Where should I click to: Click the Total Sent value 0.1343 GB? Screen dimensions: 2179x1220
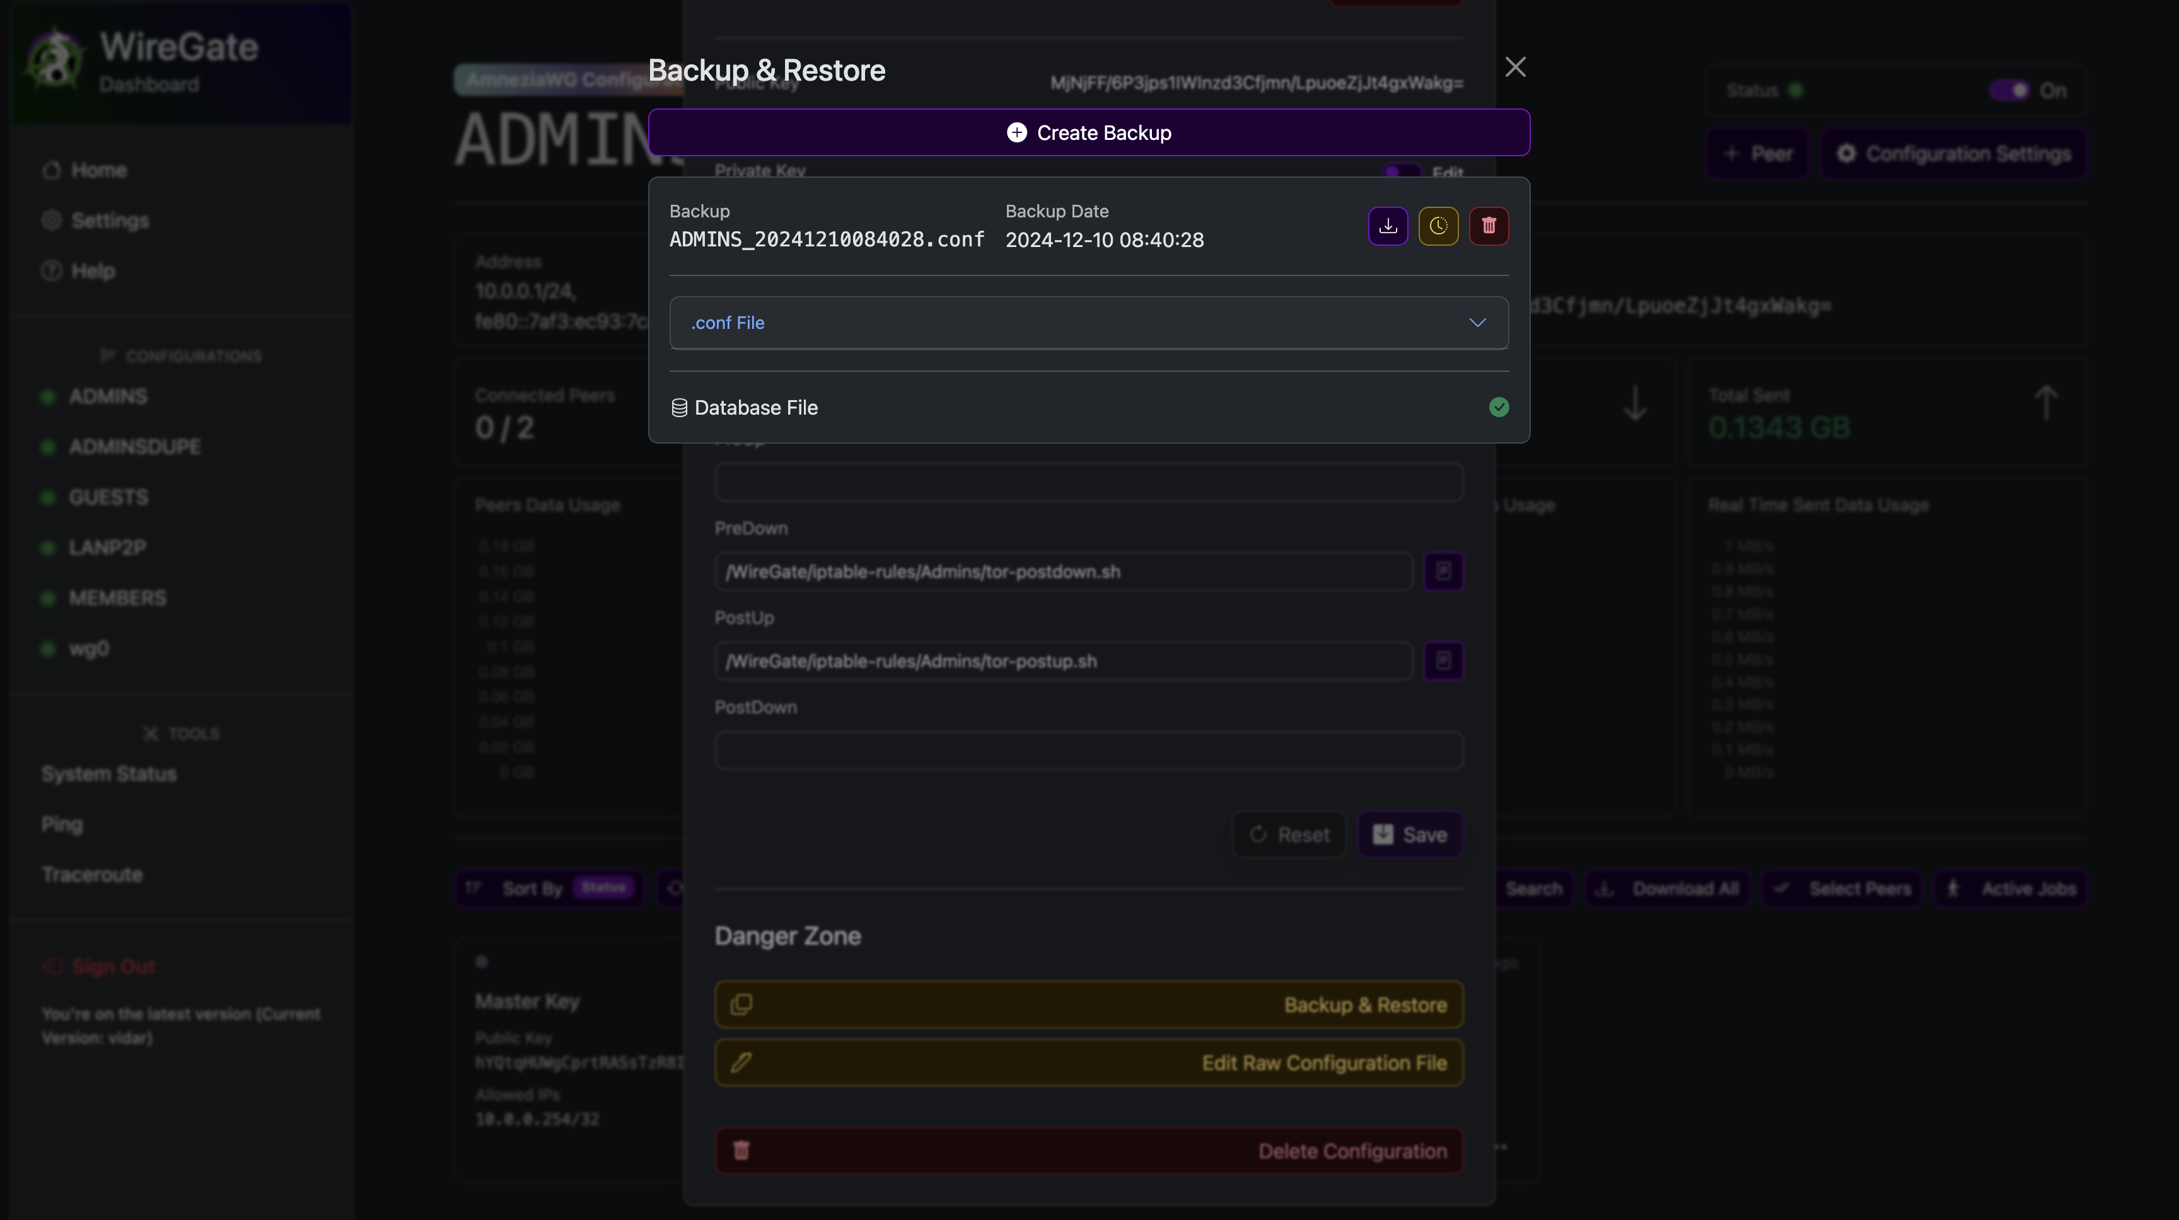coord(1779,428)
